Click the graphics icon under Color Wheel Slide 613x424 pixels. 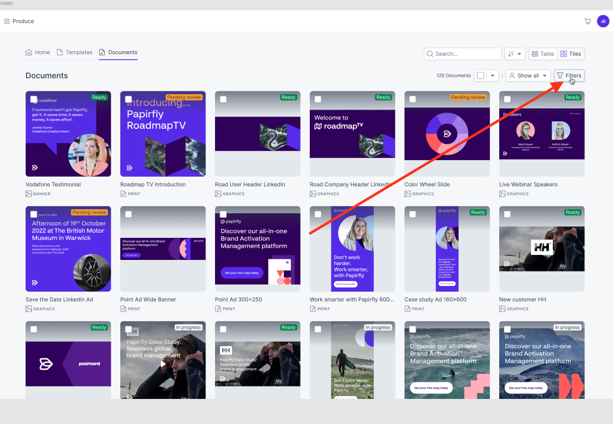[x=407, y=194]
